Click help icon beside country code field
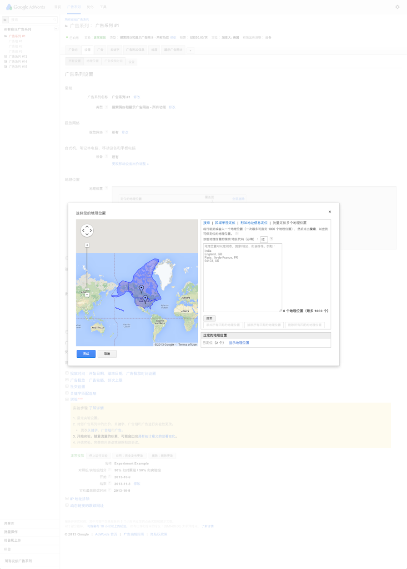Screen dimensions: 407x569 (271, 239)
